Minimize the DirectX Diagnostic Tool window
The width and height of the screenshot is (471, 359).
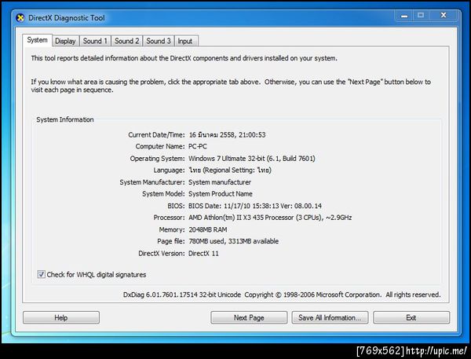click(x=404, y=16)
